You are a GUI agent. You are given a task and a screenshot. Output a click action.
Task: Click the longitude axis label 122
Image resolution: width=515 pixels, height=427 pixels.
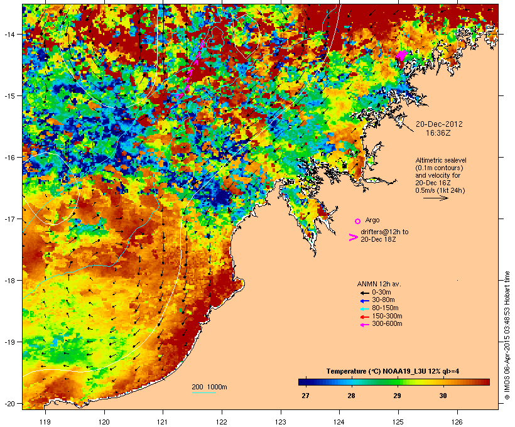(x=222, y=422)
